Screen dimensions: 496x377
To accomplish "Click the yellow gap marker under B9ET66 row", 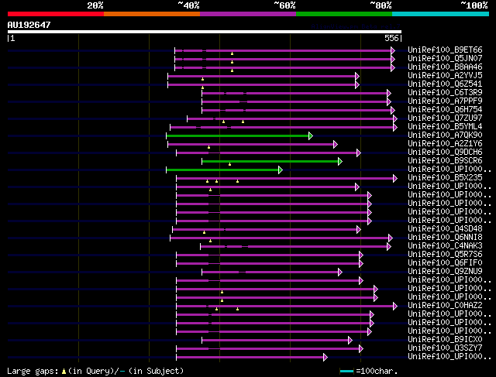I will point(232,53).
